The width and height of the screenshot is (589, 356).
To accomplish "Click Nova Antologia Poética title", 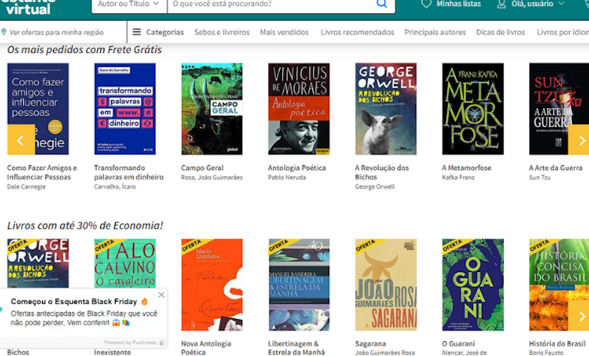I will pos(206,348).
